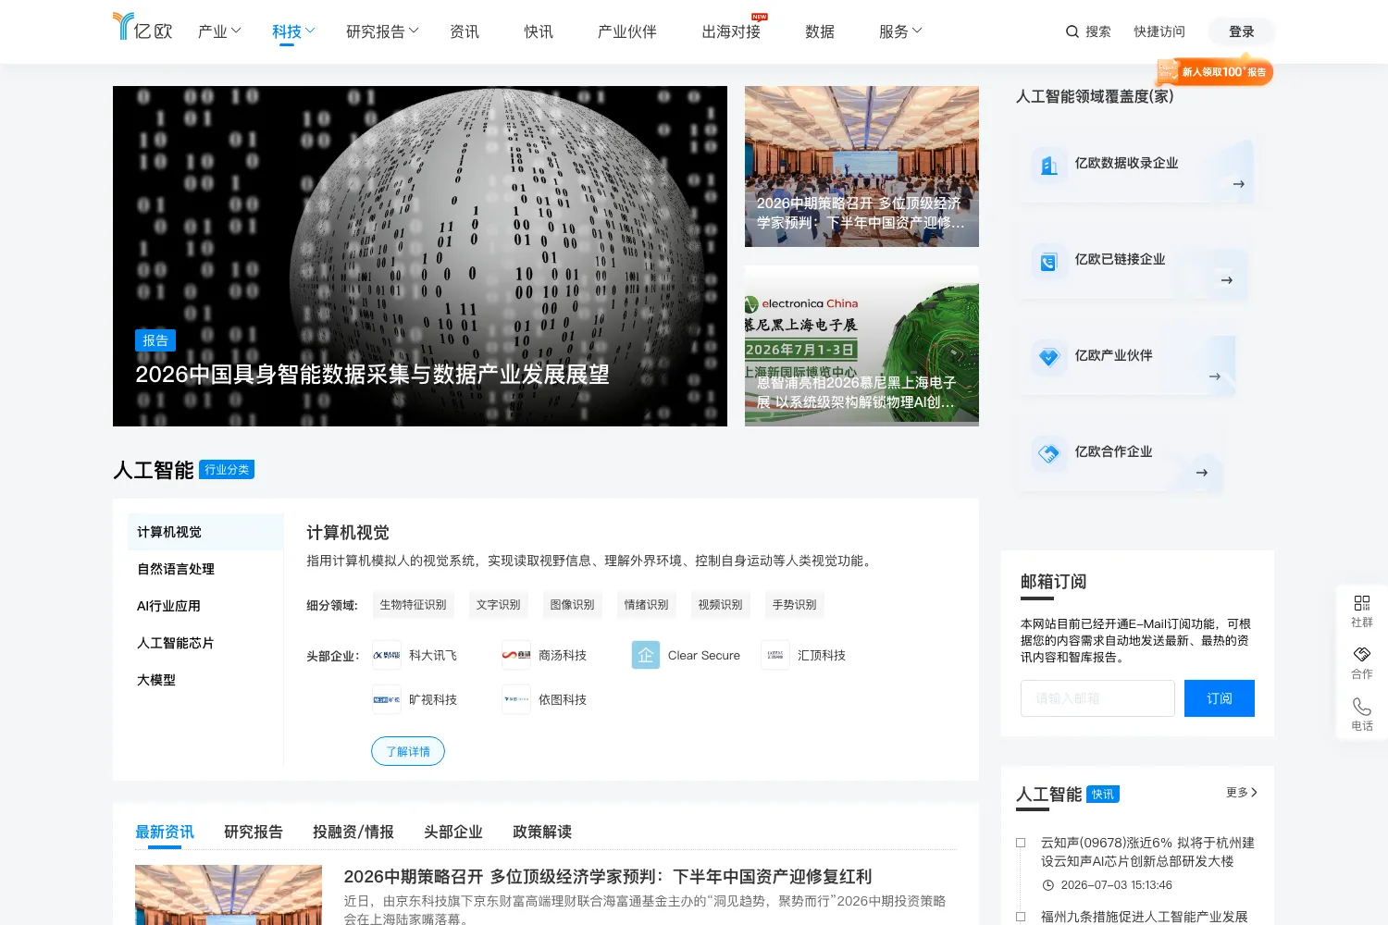The image size is (1388, 925).
Task: Expand the 产业 dropdown menu
Action: (x=219, y=31)
